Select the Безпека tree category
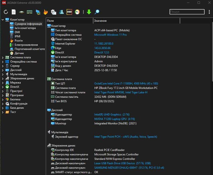This screenshot has height=175, width=213. [x=15, y=99]
